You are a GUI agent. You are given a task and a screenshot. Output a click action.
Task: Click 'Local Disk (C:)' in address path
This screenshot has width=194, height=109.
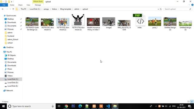coord(35,9)
